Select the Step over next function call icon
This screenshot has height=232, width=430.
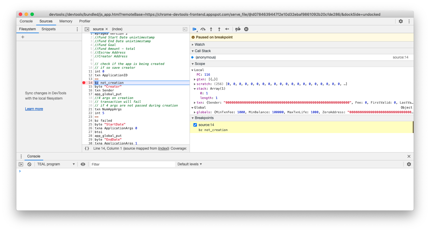point(203,29)
